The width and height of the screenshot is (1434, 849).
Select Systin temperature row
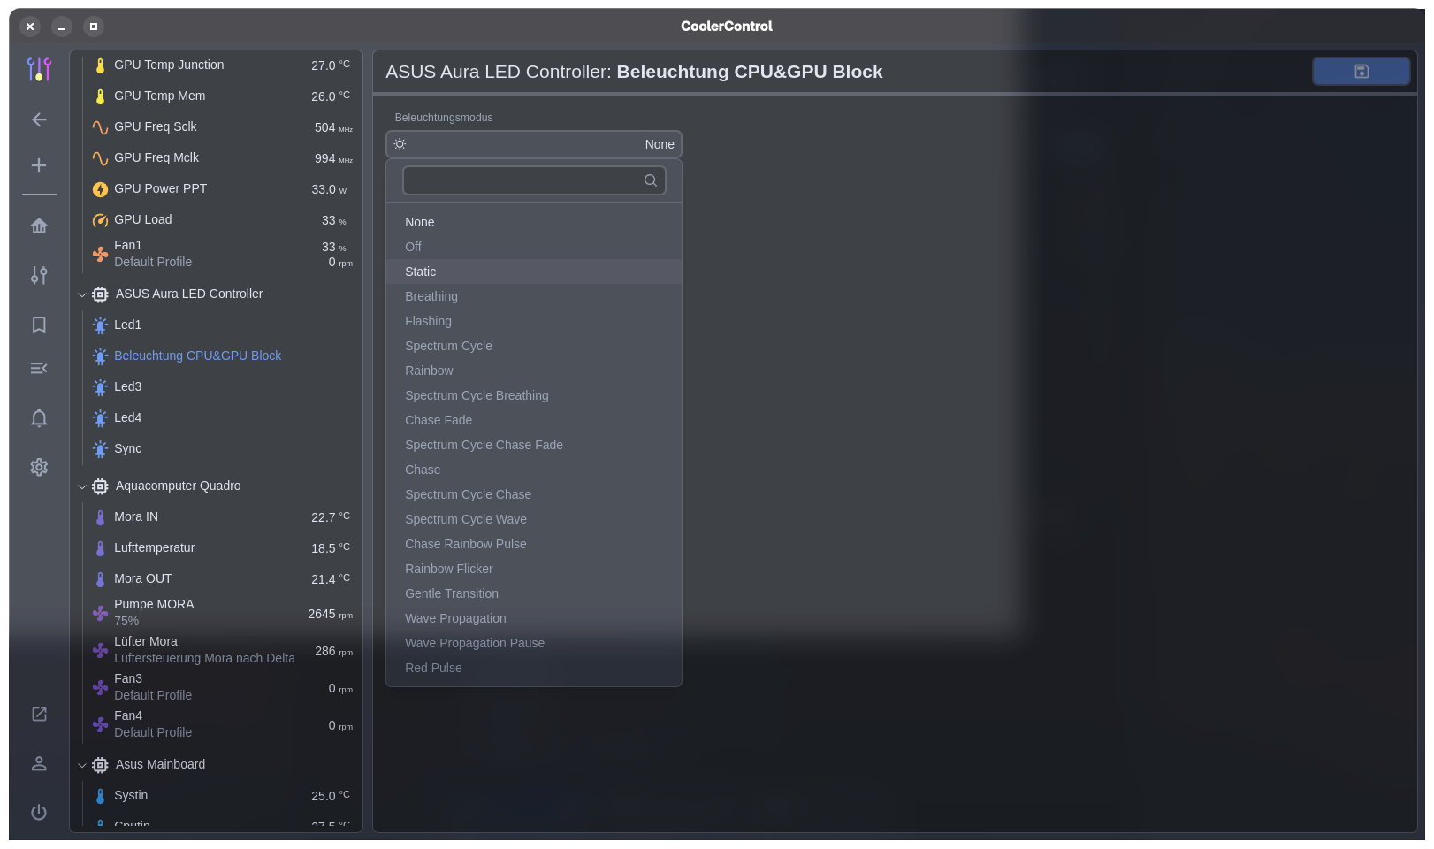[221, 795]
